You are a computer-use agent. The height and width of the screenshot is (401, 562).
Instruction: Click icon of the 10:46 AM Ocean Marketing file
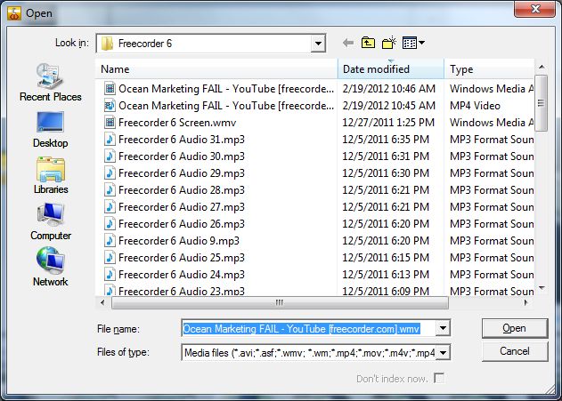click(x=110, y=88)
